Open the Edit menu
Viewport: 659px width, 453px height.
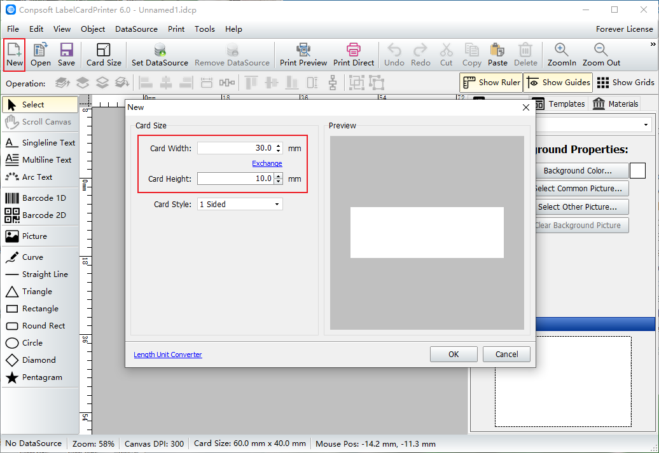(x=36, y=29)
